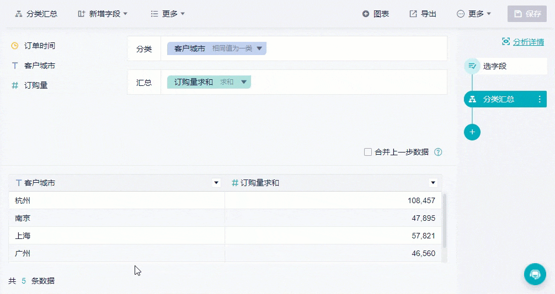Open the customer service chat bubble
The height and width of the screenshot is (294, 555).
pos(535,274)
